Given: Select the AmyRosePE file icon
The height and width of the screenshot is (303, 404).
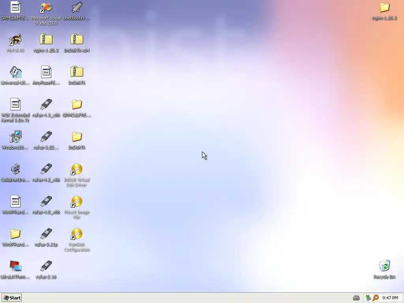Looking at the screenshot, I should pyautogui.click(x=46, y=72).
